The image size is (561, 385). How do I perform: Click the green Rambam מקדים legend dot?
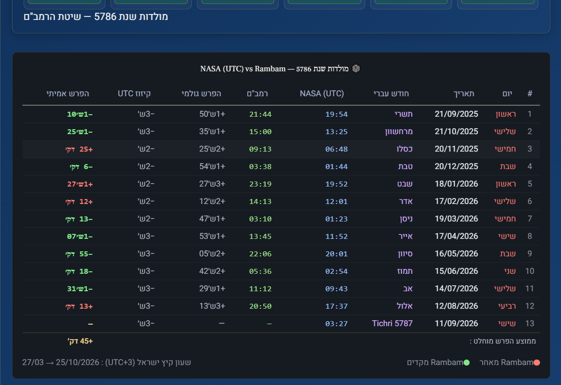[467, 363]
